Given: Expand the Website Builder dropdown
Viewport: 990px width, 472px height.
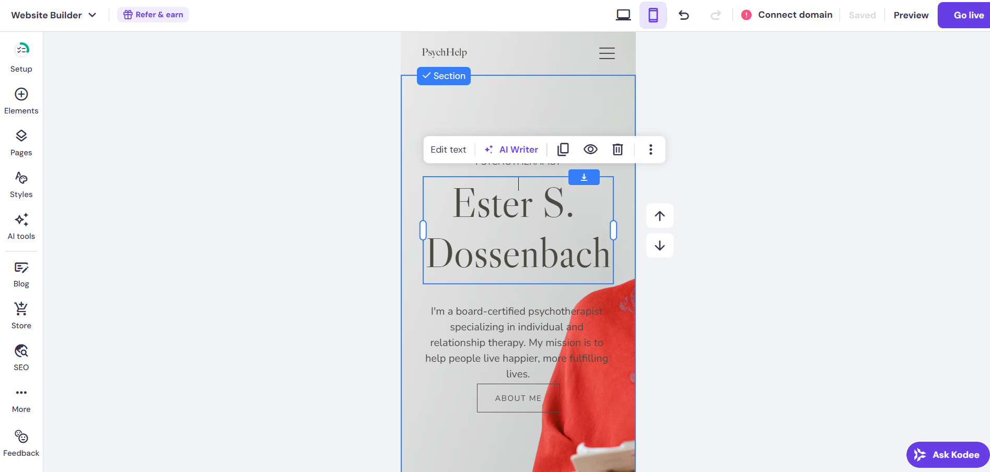Looking at the screenshot, I should point(54,15).
